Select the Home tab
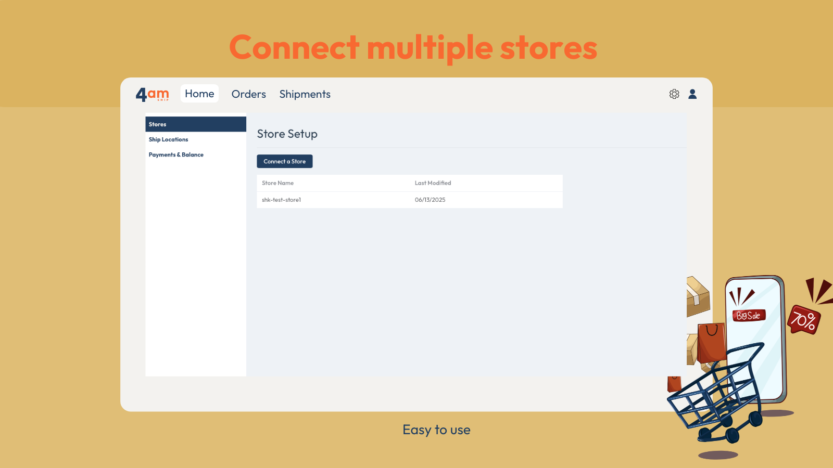 coord(199,94)
